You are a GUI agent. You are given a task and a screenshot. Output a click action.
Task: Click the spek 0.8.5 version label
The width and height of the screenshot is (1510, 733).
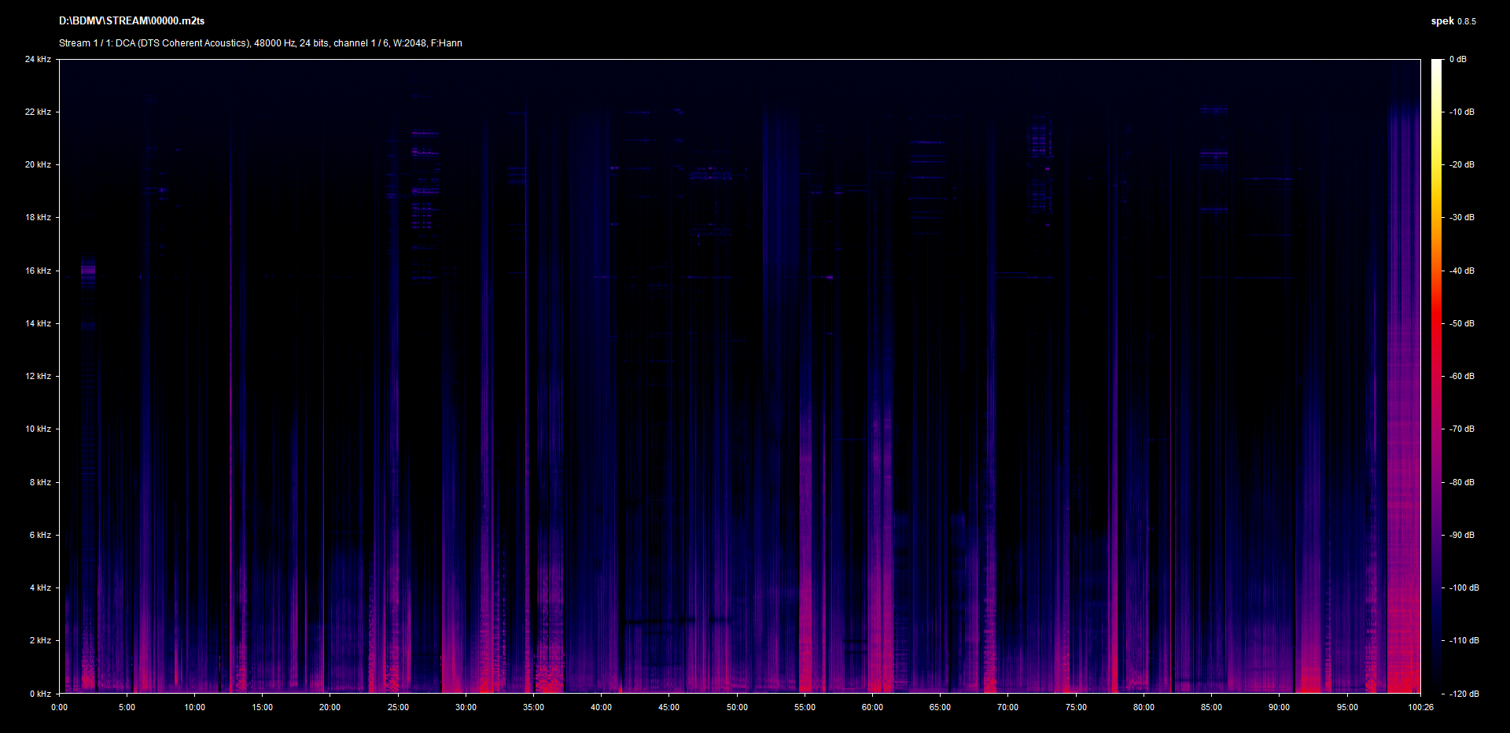coord(1453,21)
